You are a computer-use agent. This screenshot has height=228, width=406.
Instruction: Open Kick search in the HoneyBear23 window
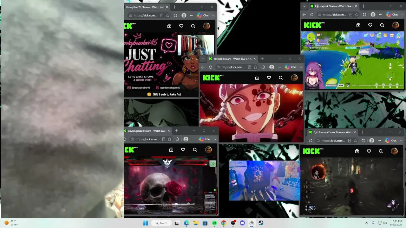(193, 26)
